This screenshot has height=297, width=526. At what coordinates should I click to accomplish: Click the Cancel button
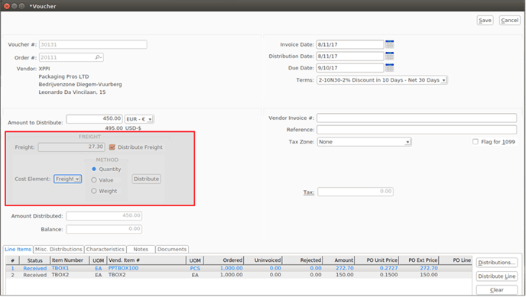coord(509,20)
